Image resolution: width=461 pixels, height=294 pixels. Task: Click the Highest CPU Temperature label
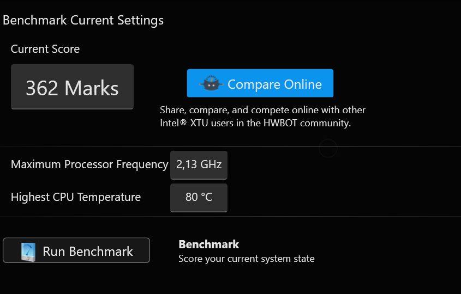point(76,197)
